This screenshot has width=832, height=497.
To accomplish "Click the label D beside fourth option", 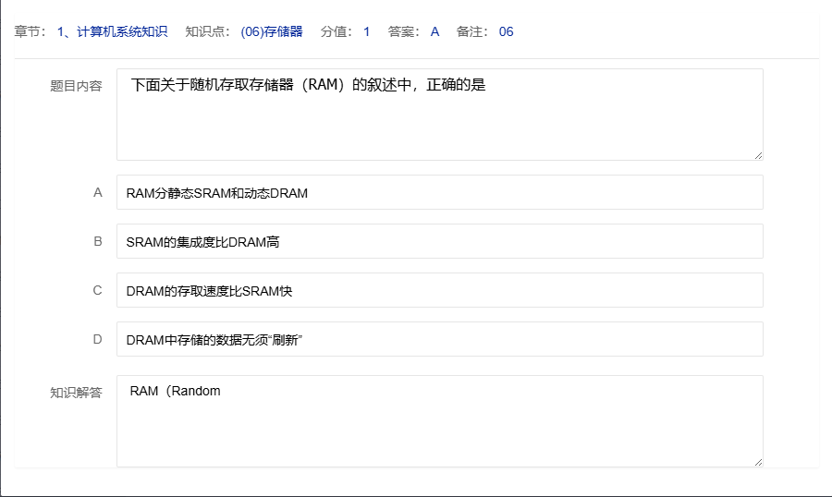I will 97,340.
